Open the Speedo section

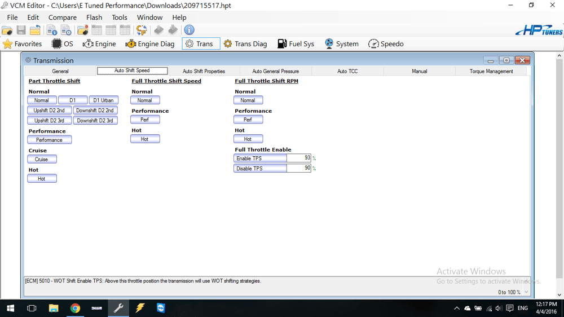(x=386, y=43)
